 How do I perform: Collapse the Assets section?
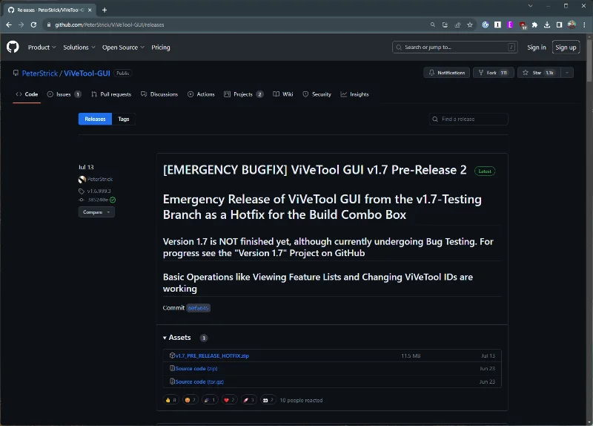point(177,338)
